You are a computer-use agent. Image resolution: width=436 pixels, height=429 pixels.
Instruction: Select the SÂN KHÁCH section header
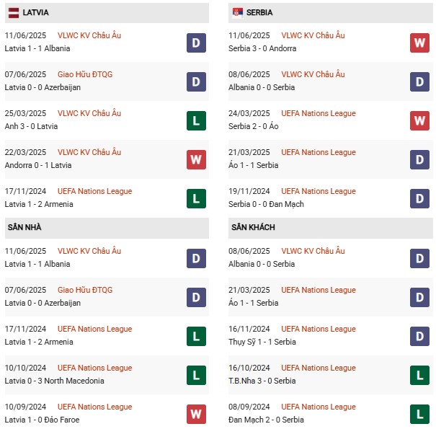coord(253,227)
